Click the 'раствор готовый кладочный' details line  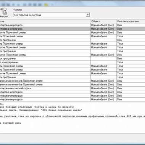(37, 107)
